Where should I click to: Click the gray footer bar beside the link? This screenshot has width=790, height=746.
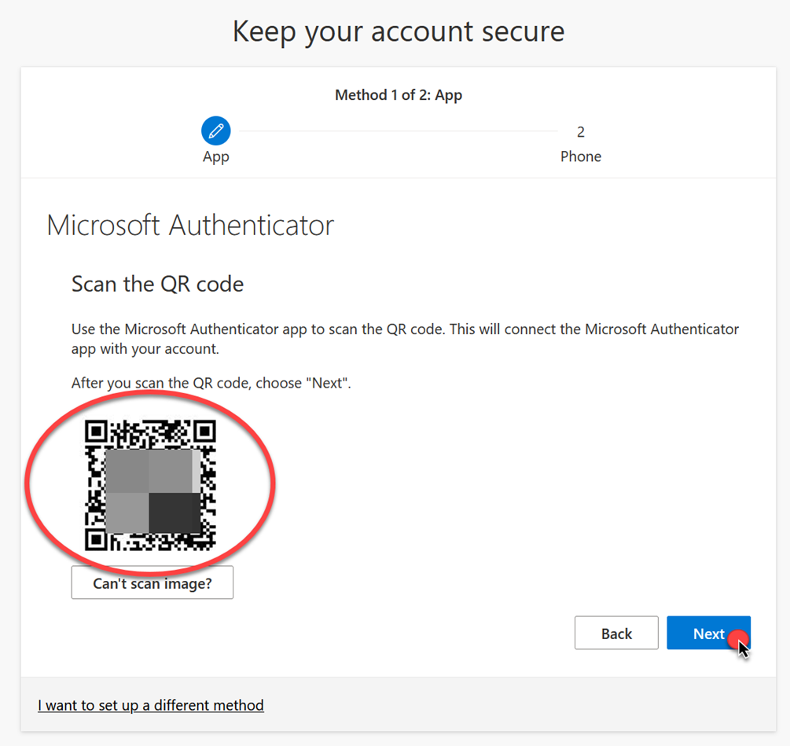(x=519, y=705)
